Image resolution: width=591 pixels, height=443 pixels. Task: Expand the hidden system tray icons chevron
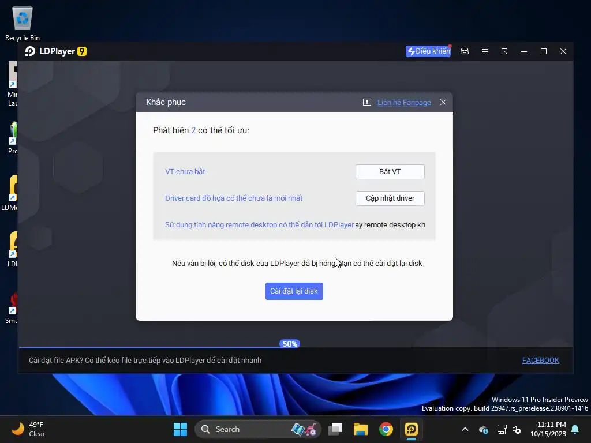(x=465, y=429)
